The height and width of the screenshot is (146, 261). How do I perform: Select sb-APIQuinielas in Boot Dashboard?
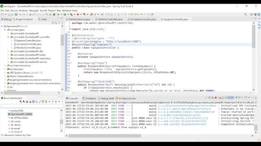coord(19,118)
